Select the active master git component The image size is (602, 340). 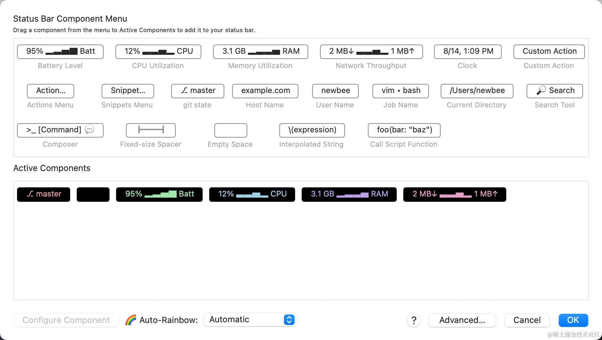[44, 194]
